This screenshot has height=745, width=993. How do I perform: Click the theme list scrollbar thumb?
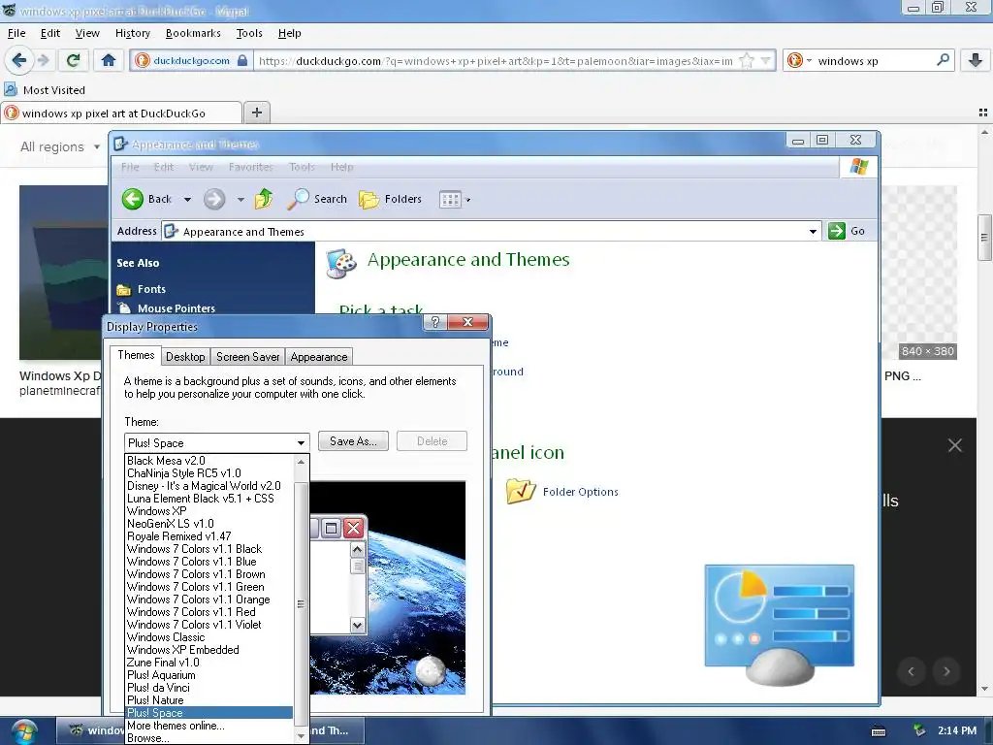point(301,603)
